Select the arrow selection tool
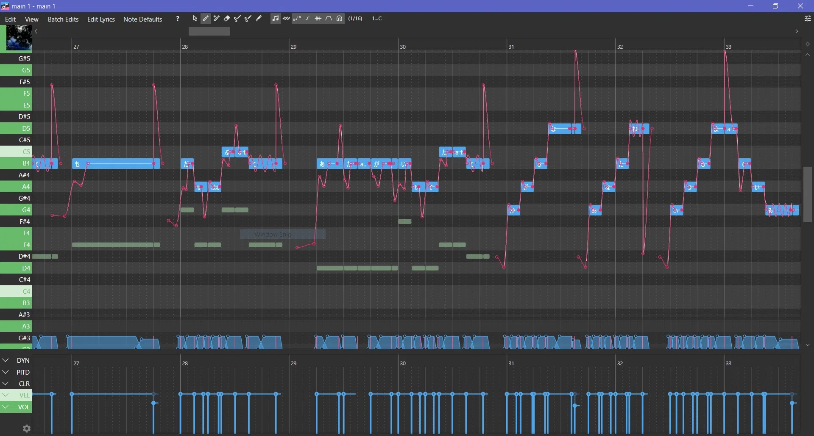Viewport: 814px width, 436px height. [195, 18]
